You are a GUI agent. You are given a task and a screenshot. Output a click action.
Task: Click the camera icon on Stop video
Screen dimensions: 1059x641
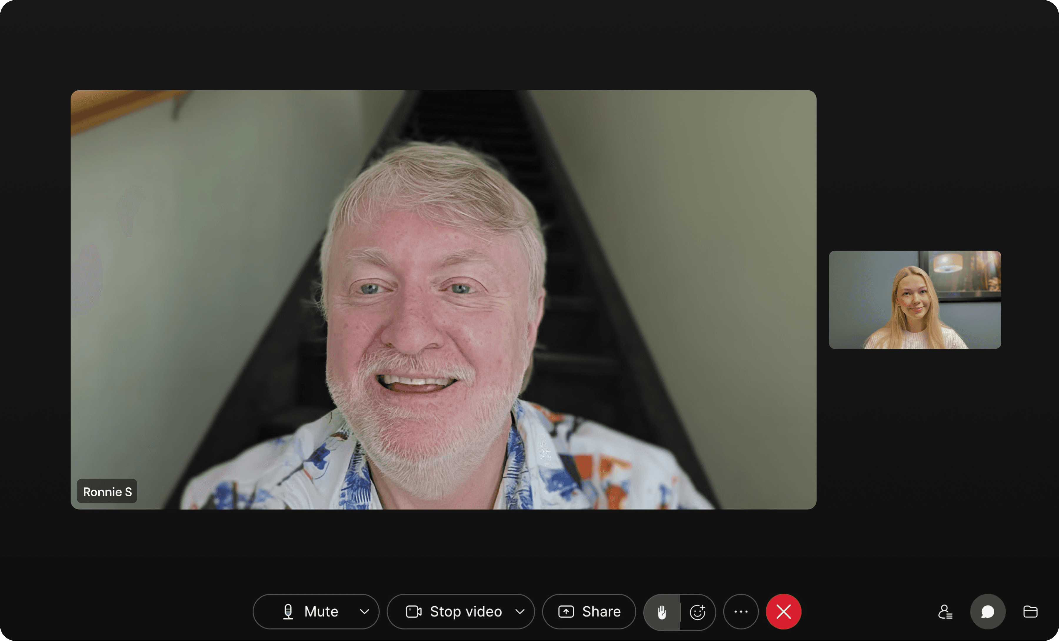(x=414, y=612)
